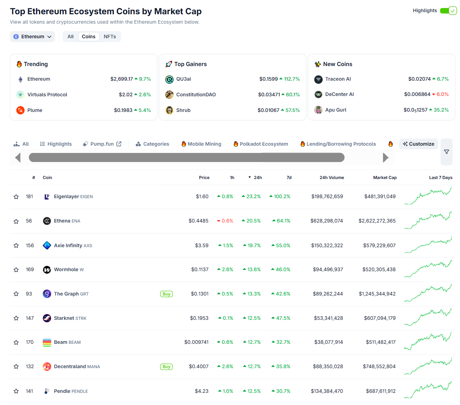Click the Beam rainbow logo icon

click(47, 342)
